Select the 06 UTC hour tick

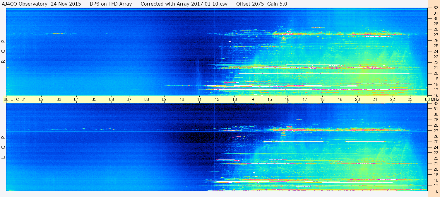click(x=112, y=99)
